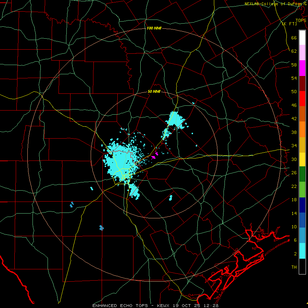Select the "26" scale label
This screenshot has width=308, height=308.
(294, 173)
